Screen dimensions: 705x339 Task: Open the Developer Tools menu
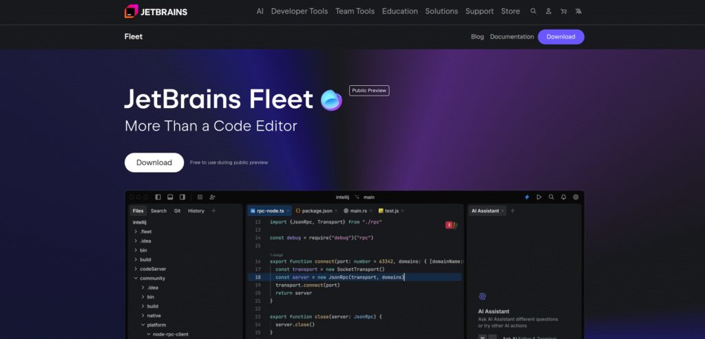[x=299, y=12]
